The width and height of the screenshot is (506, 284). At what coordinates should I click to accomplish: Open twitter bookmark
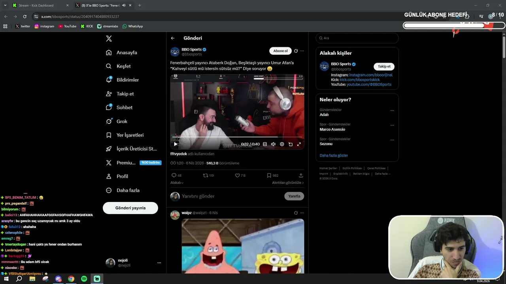pos(23,26)
